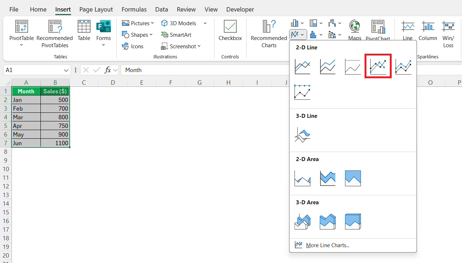Open the Insert Line or Area Chart dropdown

[x=298, y=35]
